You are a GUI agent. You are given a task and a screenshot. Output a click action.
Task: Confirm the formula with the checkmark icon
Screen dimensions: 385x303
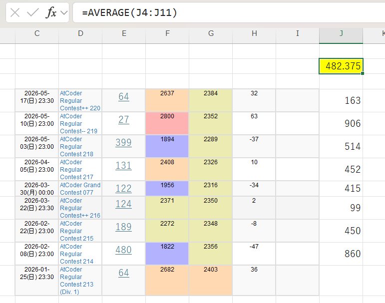click(32, 12)
